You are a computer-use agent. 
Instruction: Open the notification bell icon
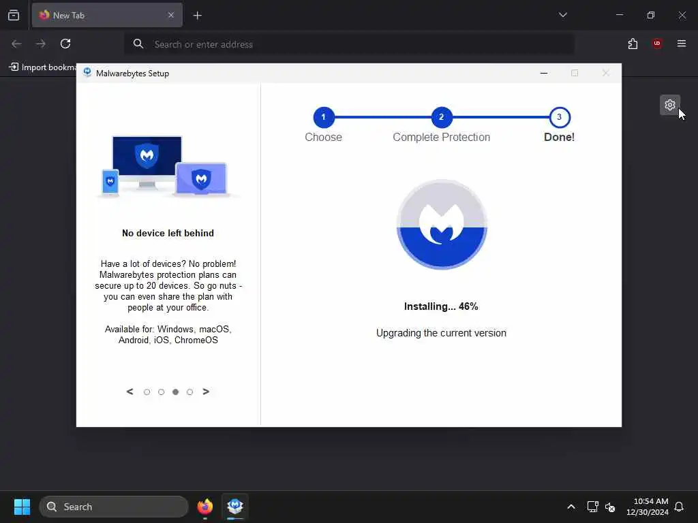[679, 507]
